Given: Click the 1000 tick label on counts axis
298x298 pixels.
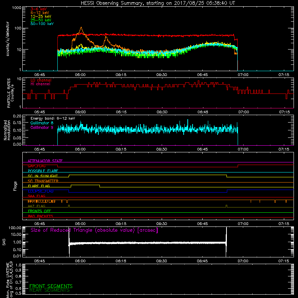Looking at the screenshot, I should click(x=16, y=8).
